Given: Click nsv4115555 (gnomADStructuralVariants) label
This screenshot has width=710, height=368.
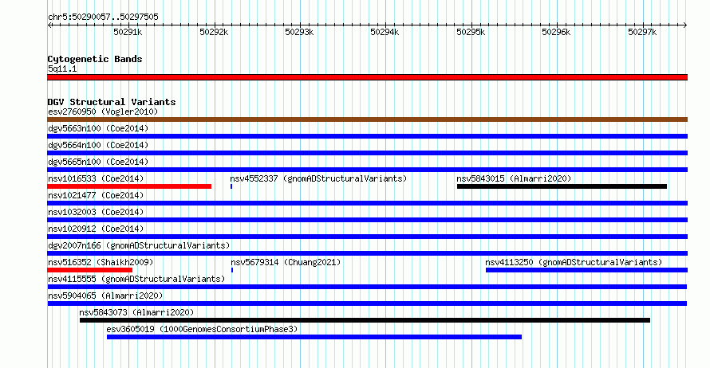Looking at the screenshot, I should pyautogui.click(x=136, y=279).
